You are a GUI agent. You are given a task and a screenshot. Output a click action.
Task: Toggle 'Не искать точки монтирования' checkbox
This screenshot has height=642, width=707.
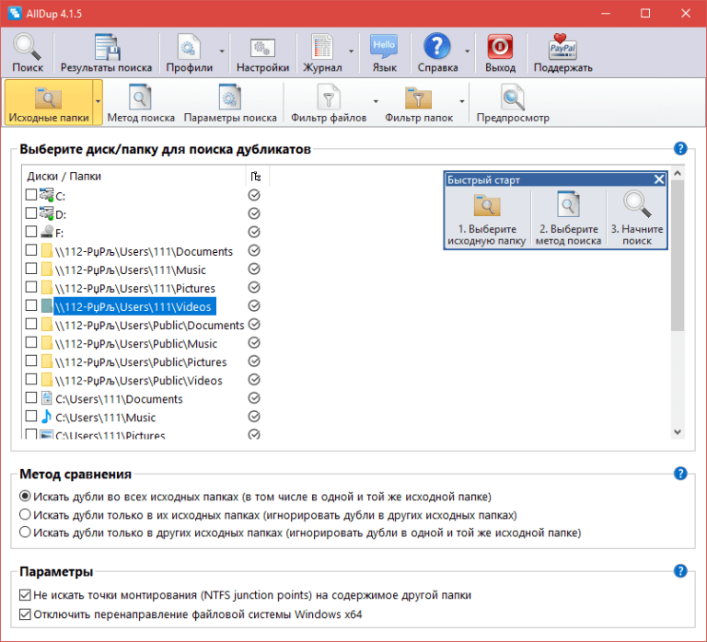click(26, 595)
